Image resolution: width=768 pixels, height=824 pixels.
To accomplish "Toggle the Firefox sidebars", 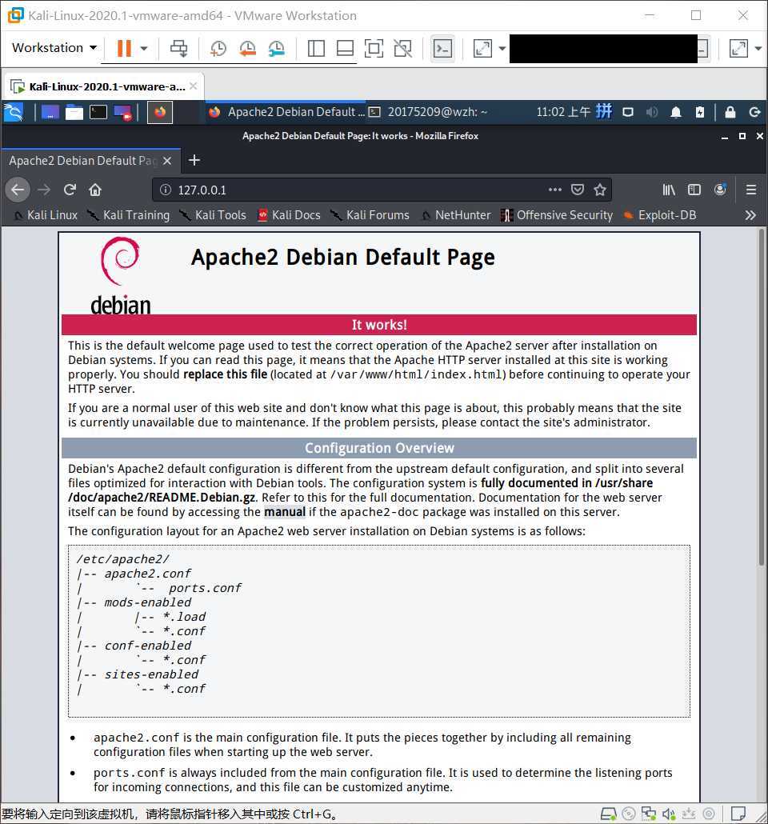I will pos(694,190).
